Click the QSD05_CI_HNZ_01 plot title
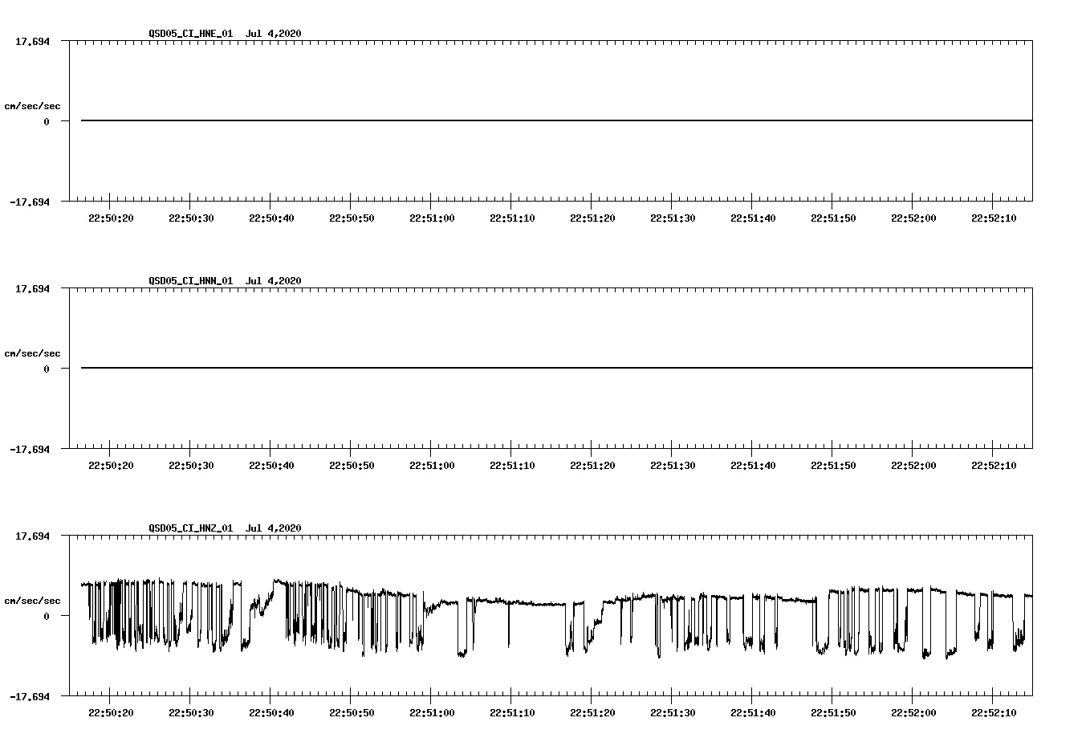Viewport: 1090px width, 742px height. 225,528
